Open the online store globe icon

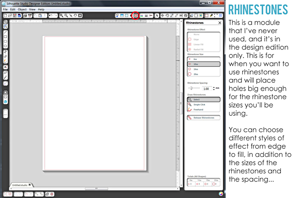(x=6, y=102)
